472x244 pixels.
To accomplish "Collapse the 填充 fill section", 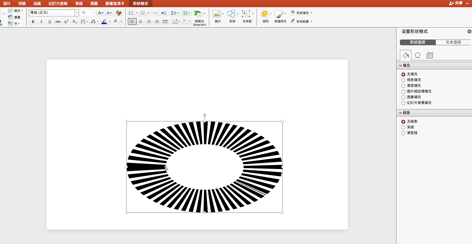I will click(x=400, y=66).
